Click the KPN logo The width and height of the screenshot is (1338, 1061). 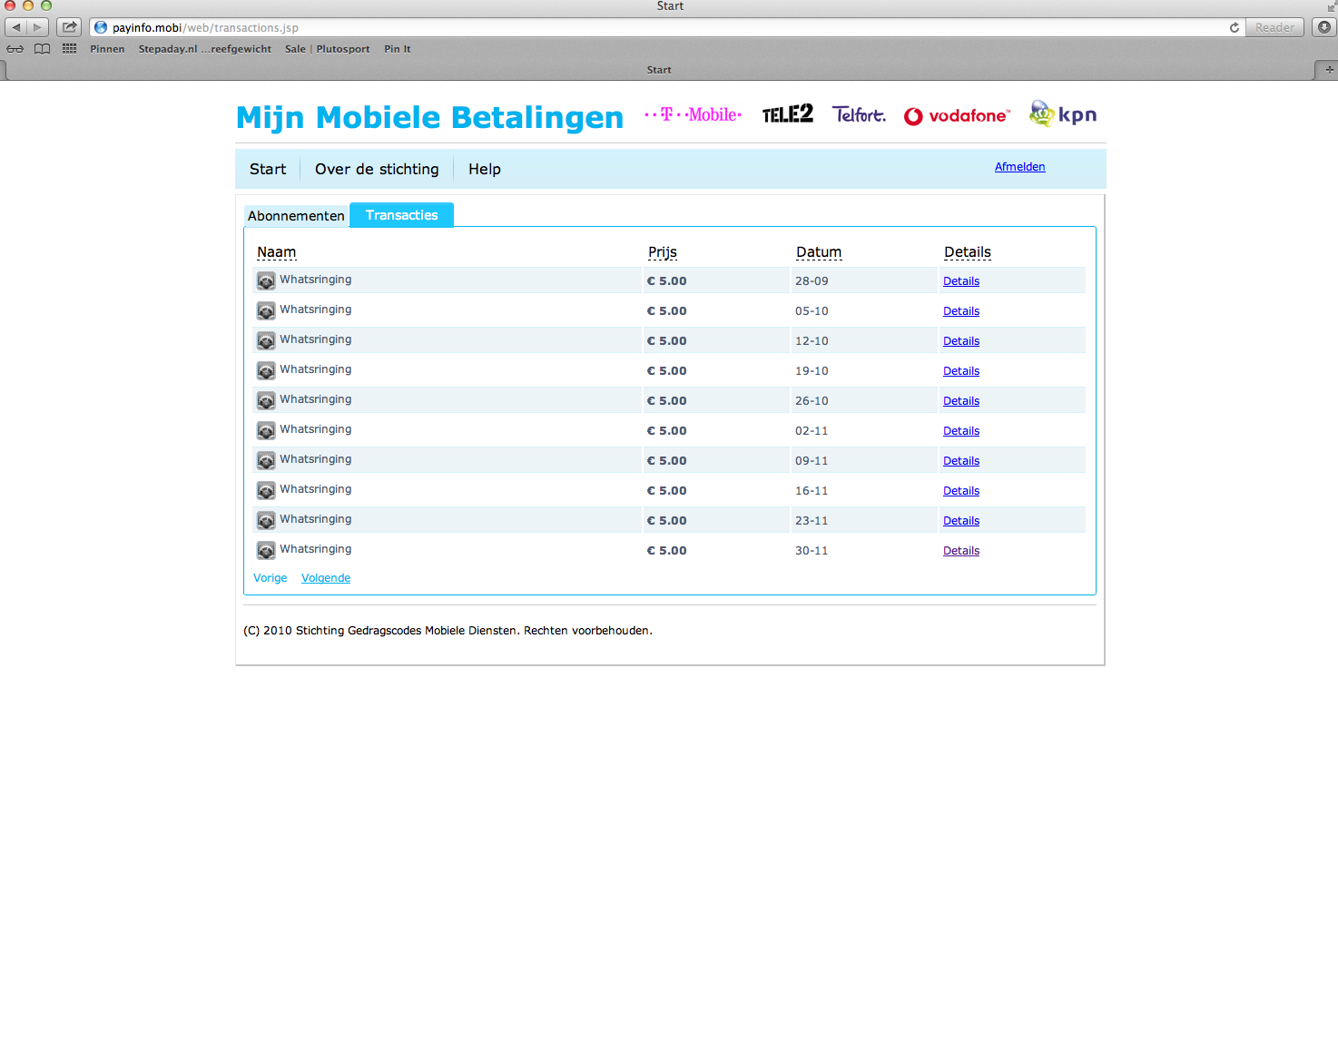click(1063, 114)
